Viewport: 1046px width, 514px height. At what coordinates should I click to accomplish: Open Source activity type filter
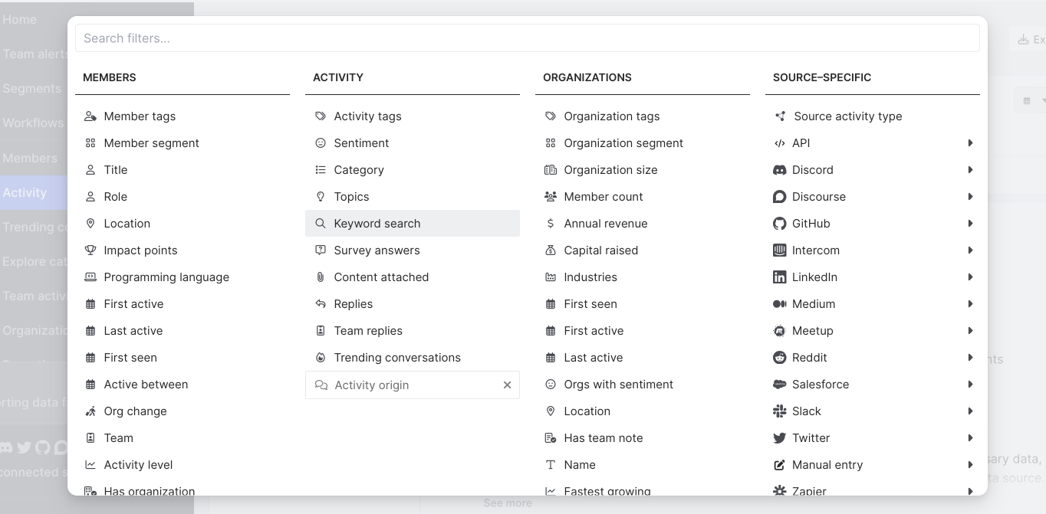(847, 116)
